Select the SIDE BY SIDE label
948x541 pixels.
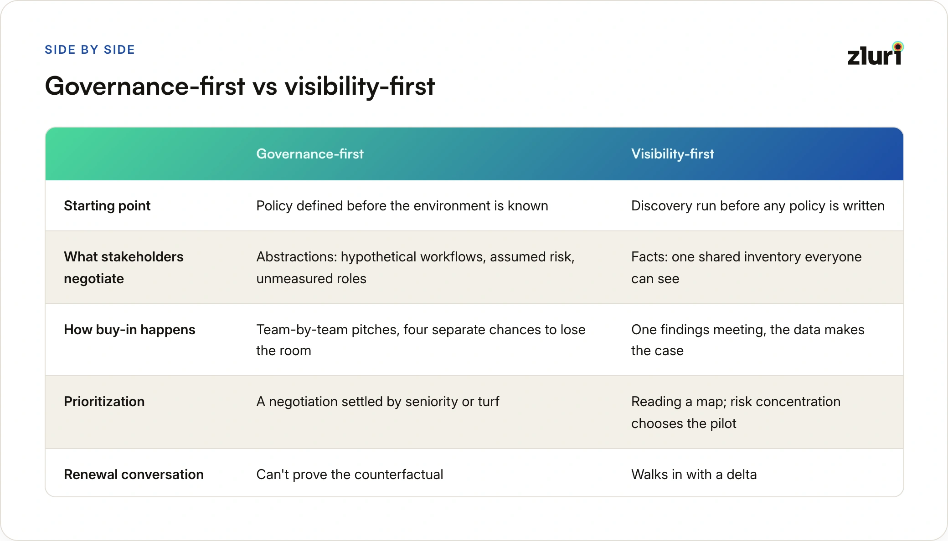[x=90, y=50]
